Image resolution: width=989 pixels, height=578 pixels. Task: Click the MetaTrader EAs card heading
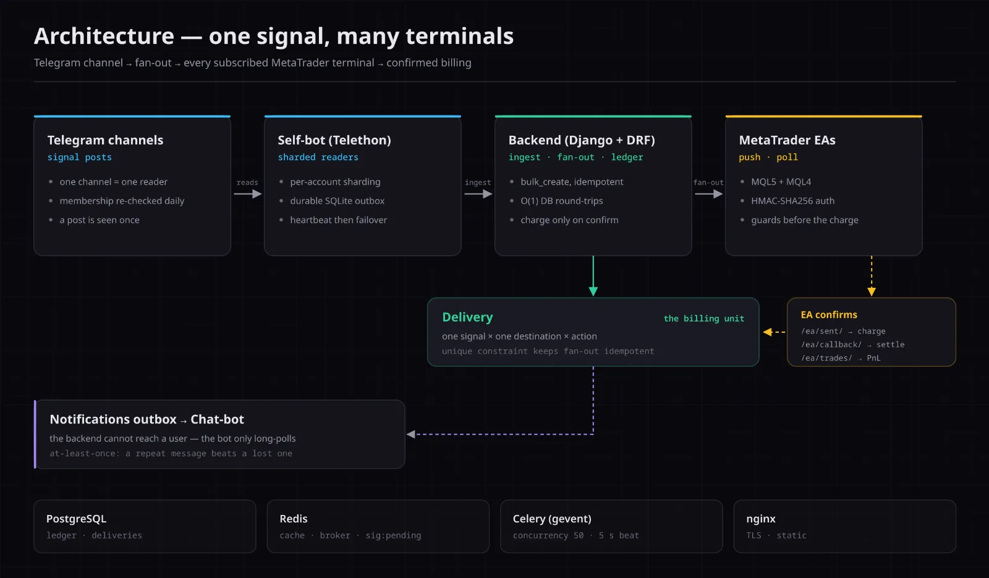click(x=787, y=140)
